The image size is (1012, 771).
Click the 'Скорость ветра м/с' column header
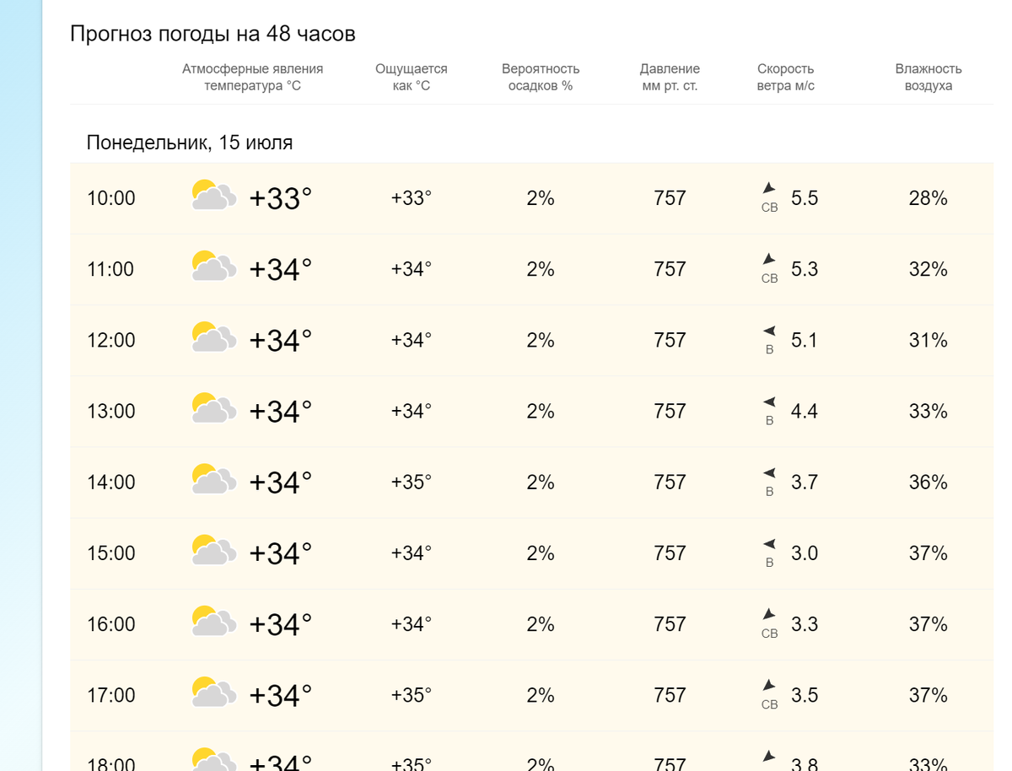coord(785,77)
